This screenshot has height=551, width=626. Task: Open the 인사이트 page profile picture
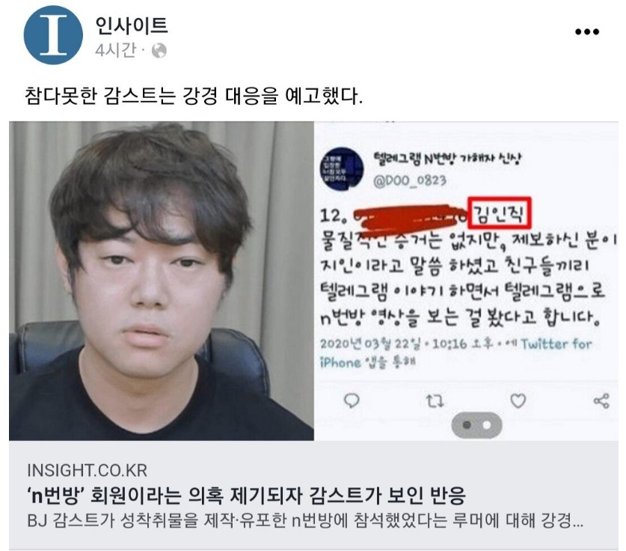pyautogui.click(x=53, y=35)
